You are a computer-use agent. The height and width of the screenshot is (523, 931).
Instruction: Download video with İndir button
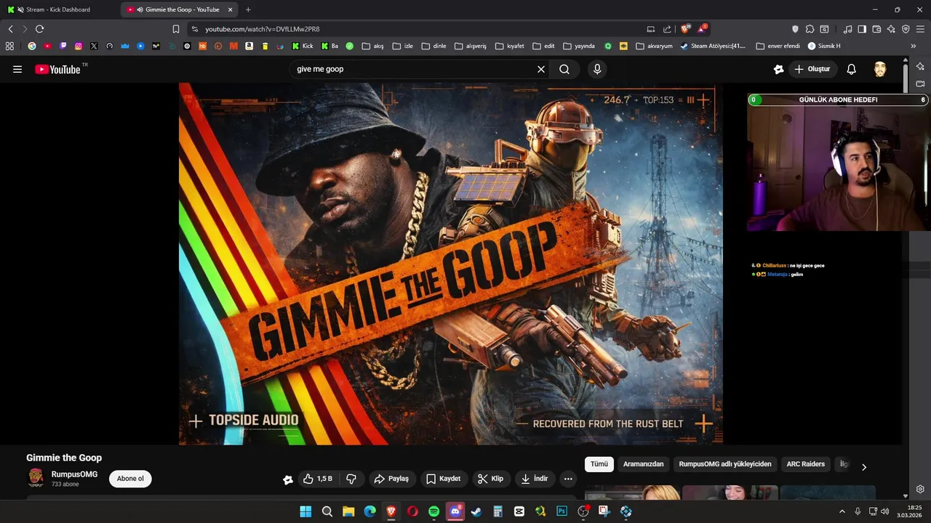pyautogui.click(x=535, y=479)
